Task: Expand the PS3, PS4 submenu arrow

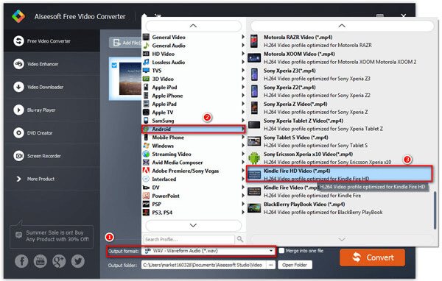Action: (243, 213)
